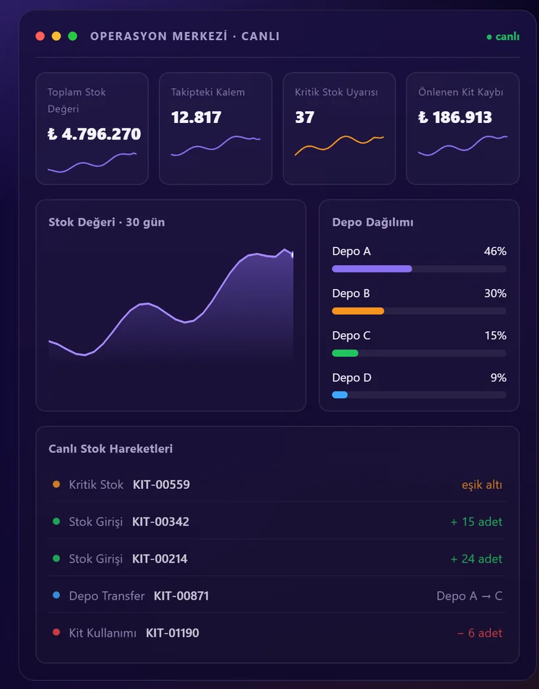
Task: Select the KIT-00871 code
Action: pos(181,596)
